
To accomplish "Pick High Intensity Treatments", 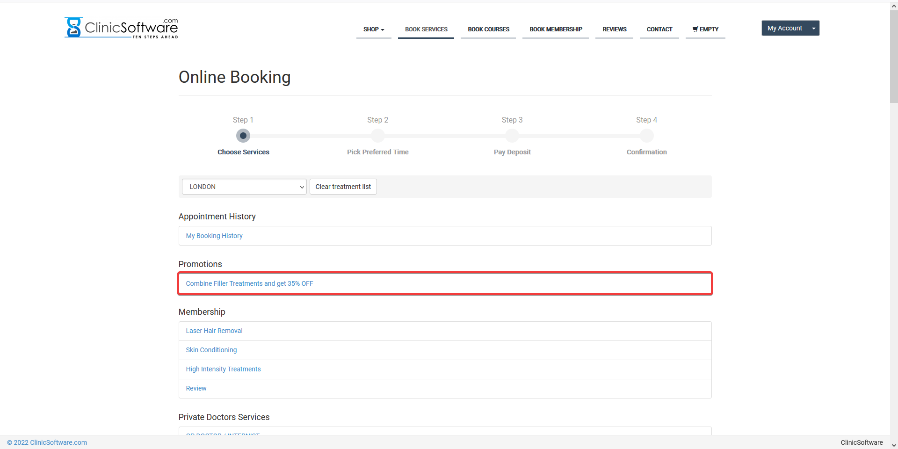I will 223,369.
